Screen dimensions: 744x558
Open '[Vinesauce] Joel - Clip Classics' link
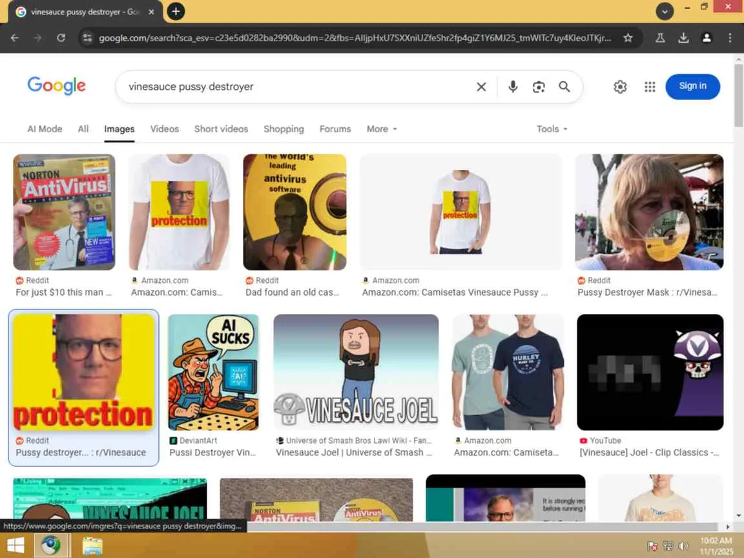coord(650,453)
